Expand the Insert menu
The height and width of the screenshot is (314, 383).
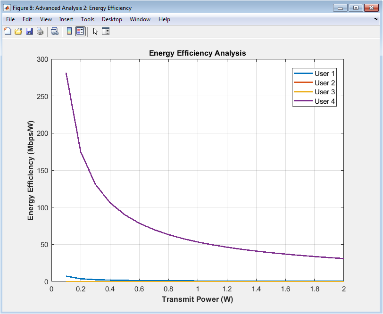coord(66,19)
